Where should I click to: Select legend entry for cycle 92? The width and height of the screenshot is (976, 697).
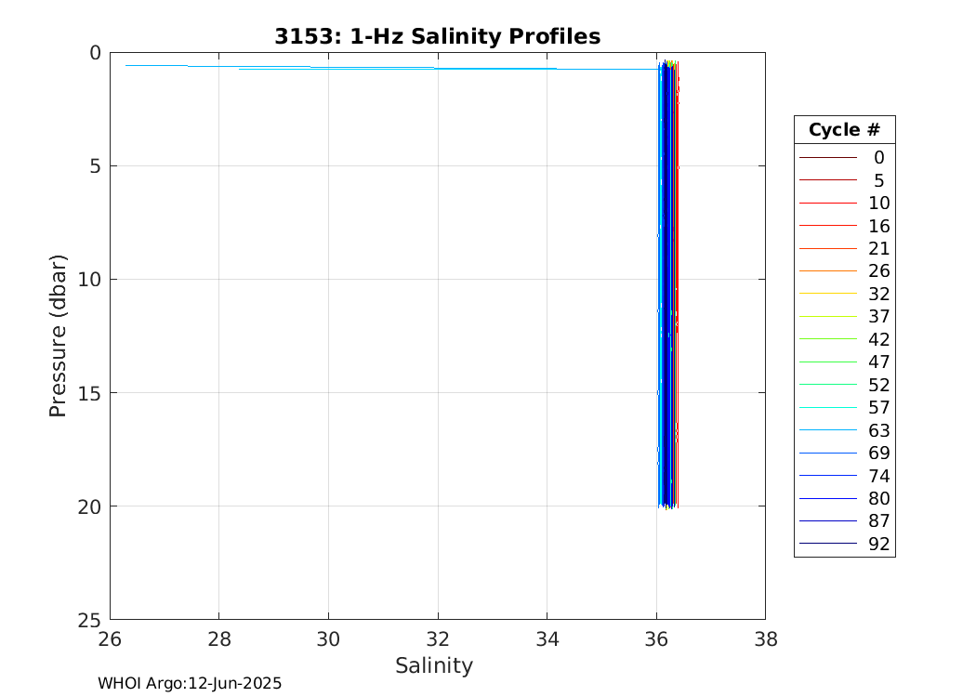(845, 544)
